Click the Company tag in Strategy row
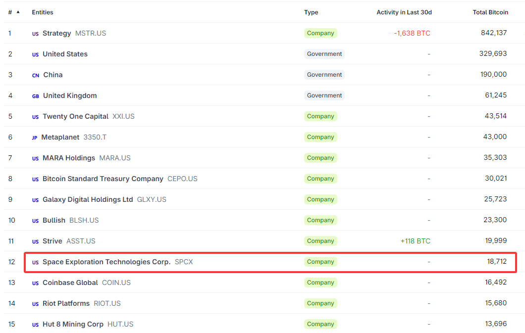This screenshot has height=333, width=525. click(x=320, y=33)
